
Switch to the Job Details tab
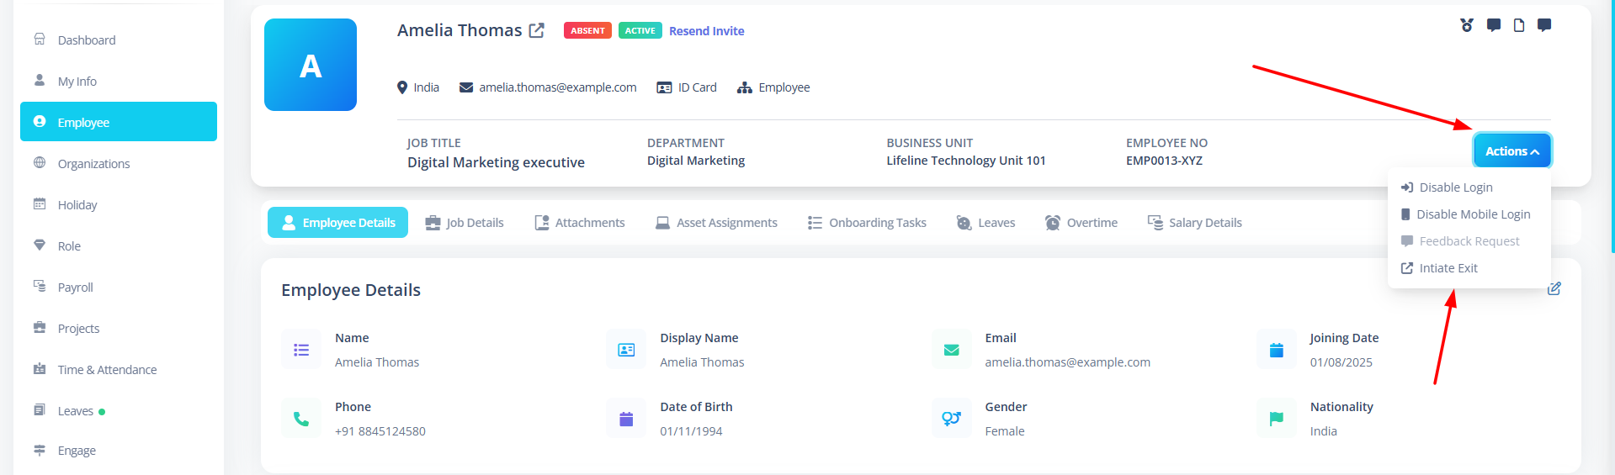(x=465, y=223)
